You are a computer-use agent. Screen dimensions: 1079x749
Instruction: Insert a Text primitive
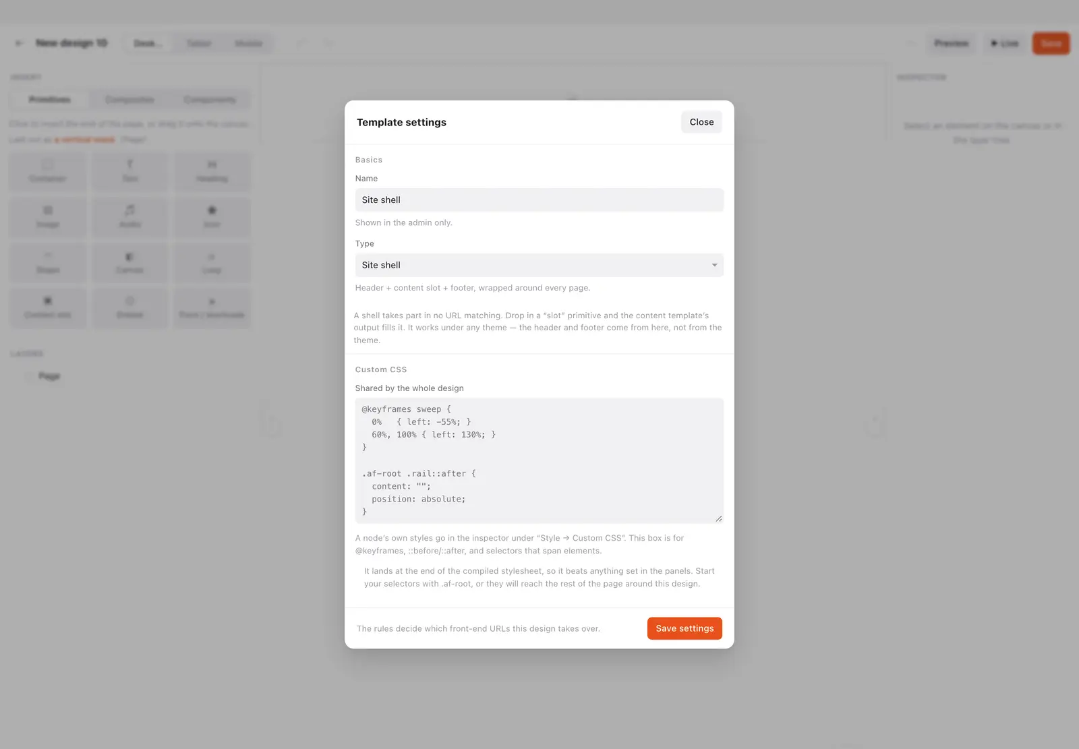pyautogui.click(x=129, y=171)
